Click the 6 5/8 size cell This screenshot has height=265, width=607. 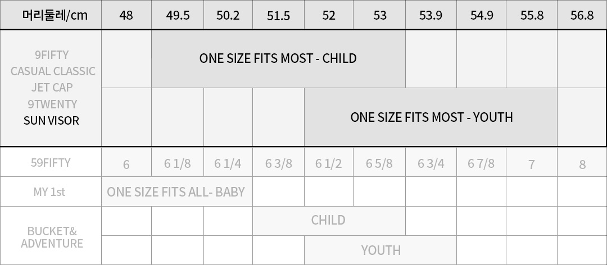tap(379, 163)
